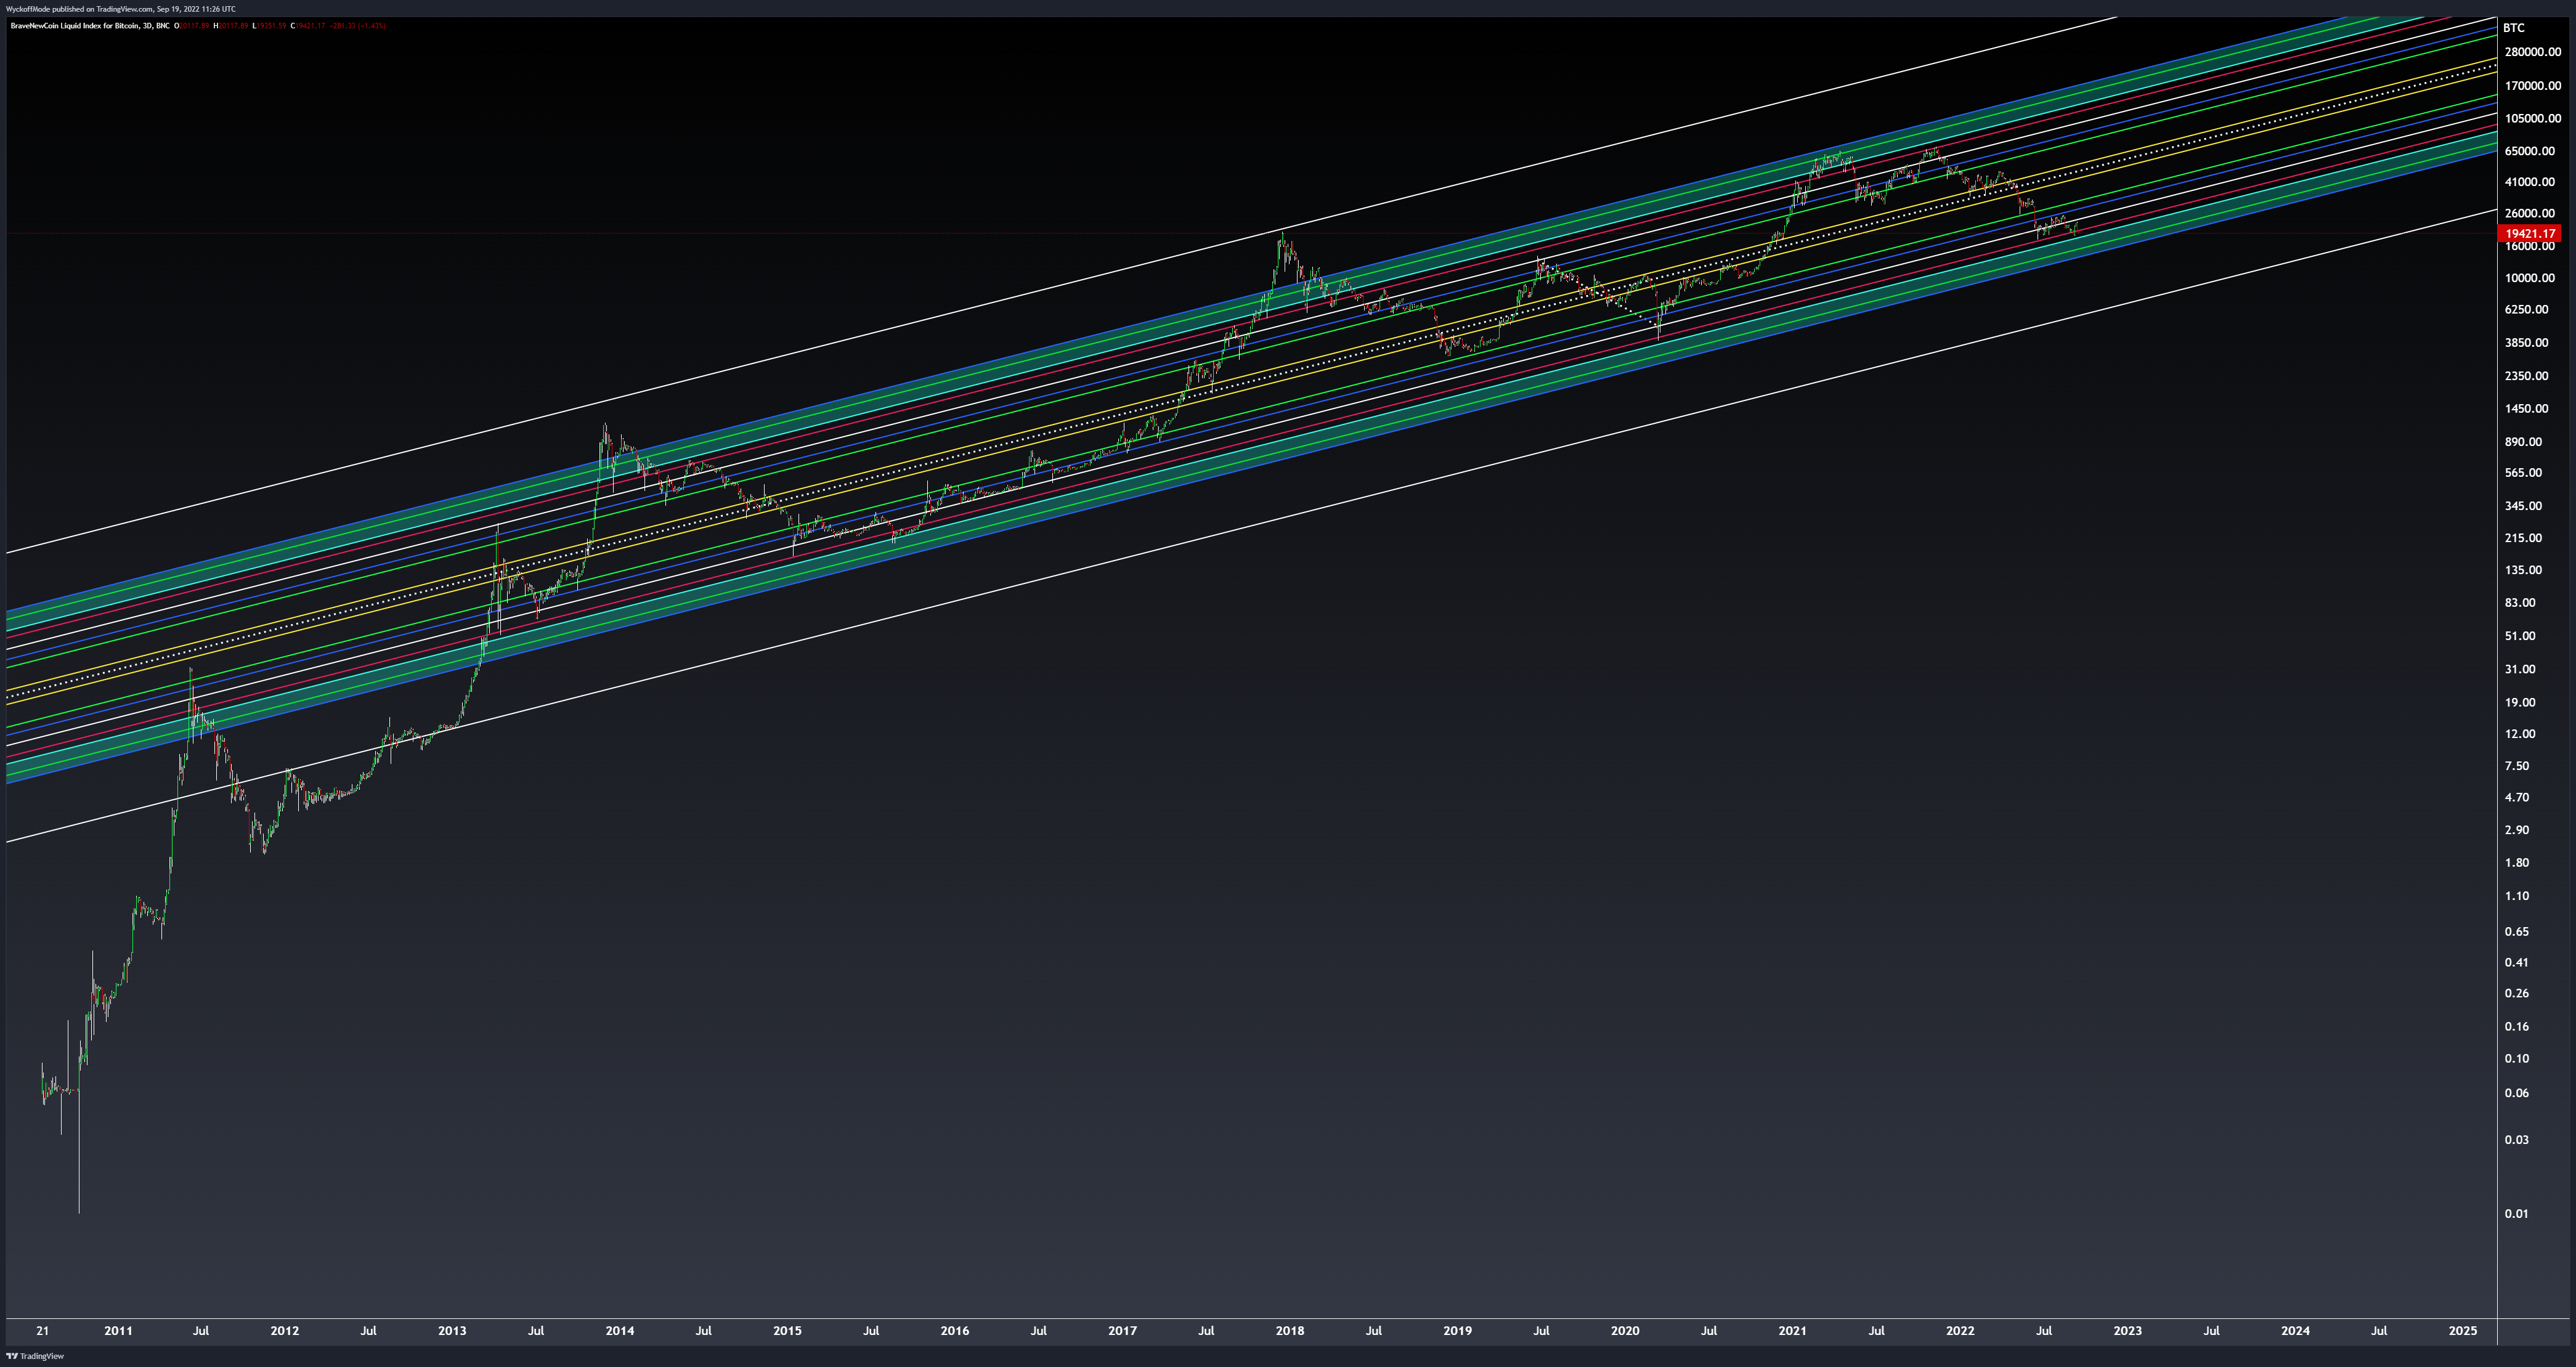Click the 2.90 price axis label
This screenshot has height=1367, width=2576.
[2517, 830]
